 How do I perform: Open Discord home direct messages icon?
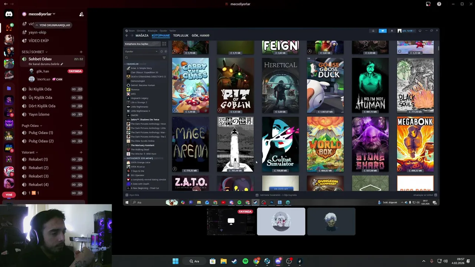[9, 14]
